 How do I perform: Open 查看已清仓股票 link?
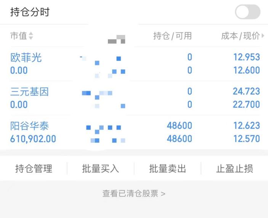coord(134,194)
